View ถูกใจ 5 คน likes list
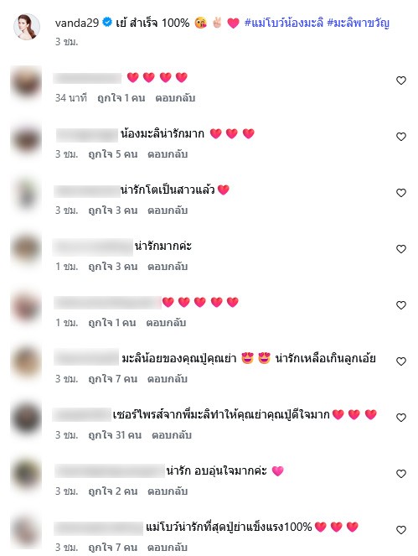Viewport: 418px width, 556px height. [x=112, y=154]
